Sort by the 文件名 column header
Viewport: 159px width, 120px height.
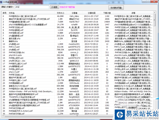point(12,13)
